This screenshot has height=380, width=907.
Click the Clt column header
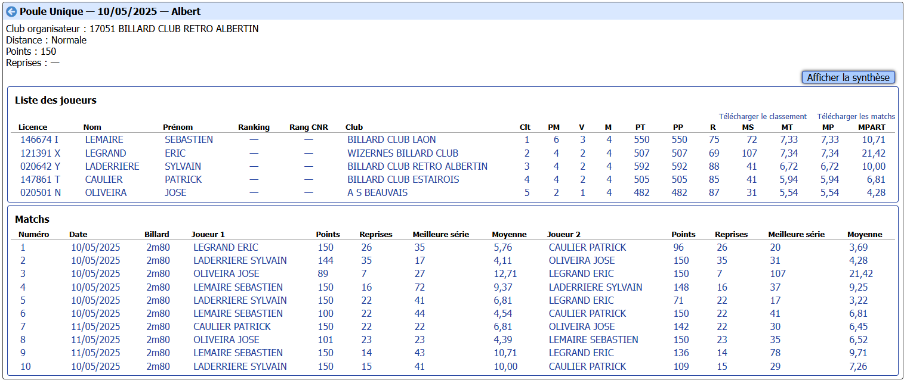point(525,127)
